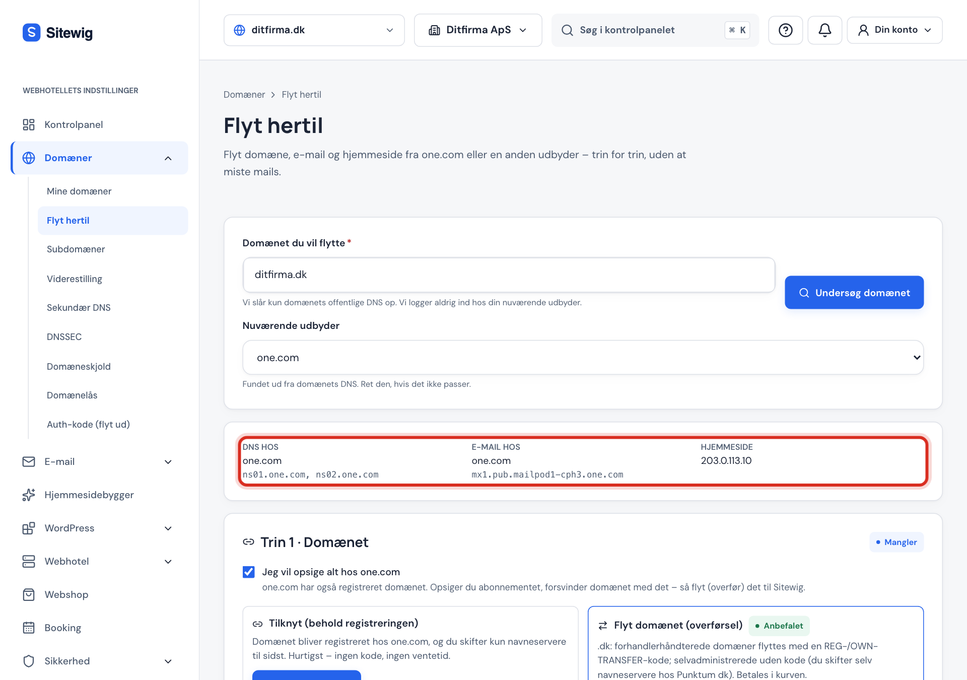Click the ns01.one.com, ns02.one.com nameserver text
Image resolution: width=967 pixels, height=680 pixels.
click(x=310, y=474)
